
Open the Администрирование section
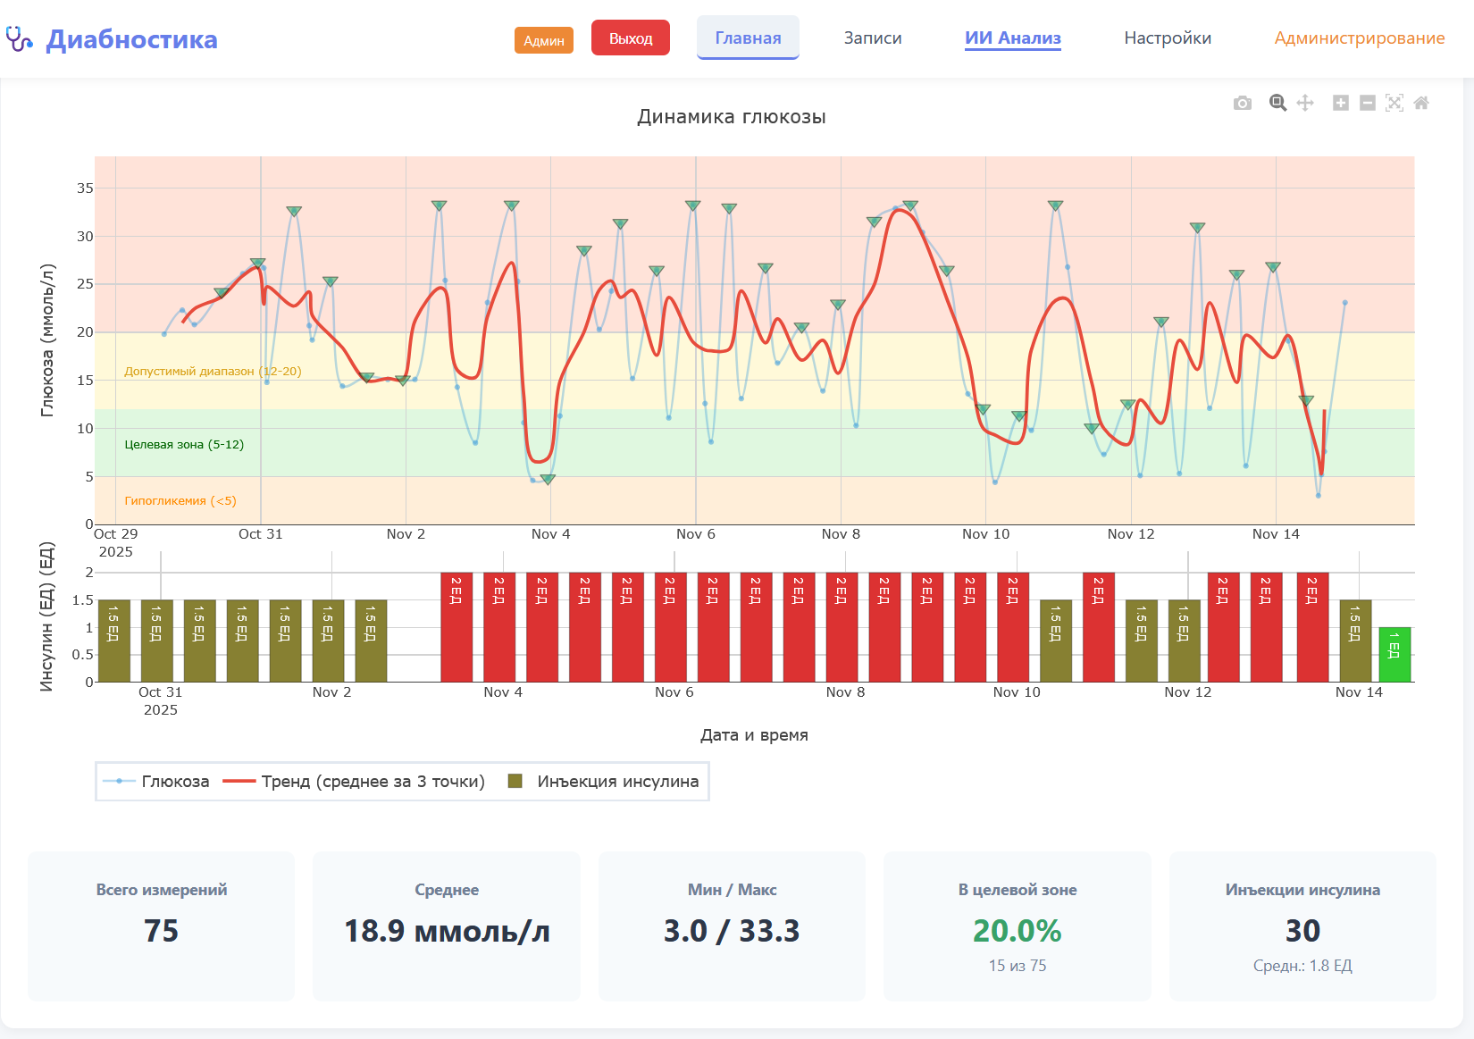point(1359,38)
